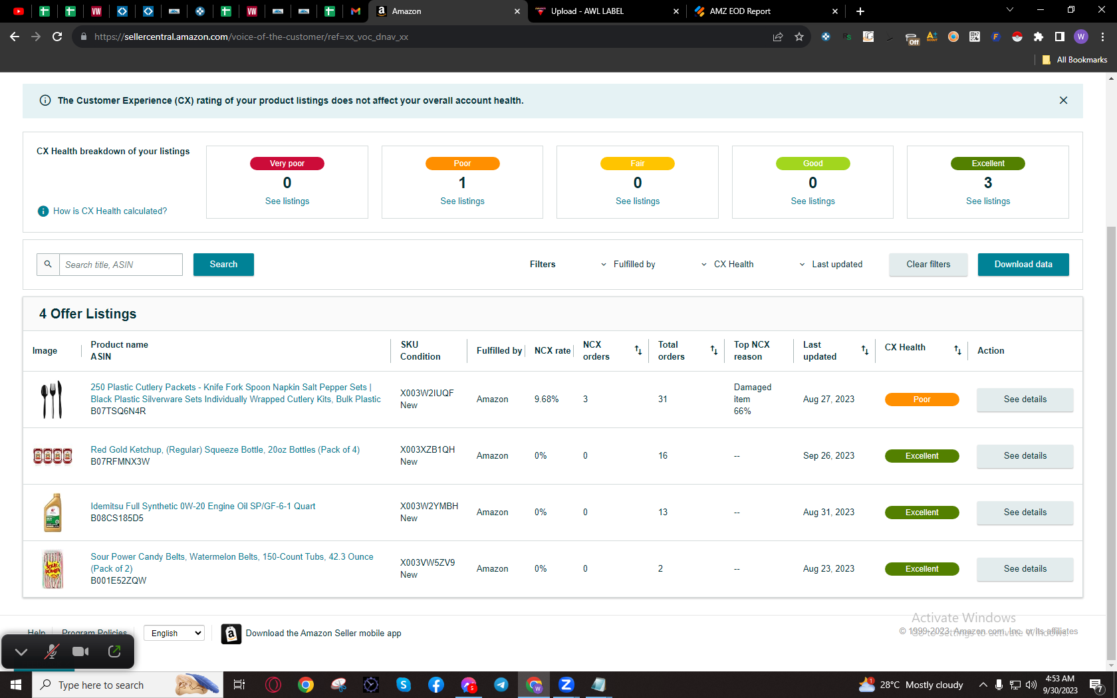This screenshot has height=698, width=1117.
Task: Switch to the YouTube tab
Action: coord(19,11)
